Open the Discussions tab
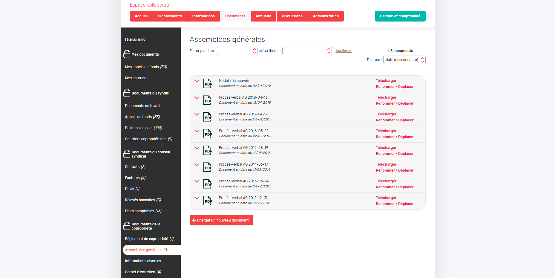Screen dimensions: 555x278 (x=292, y=16)
